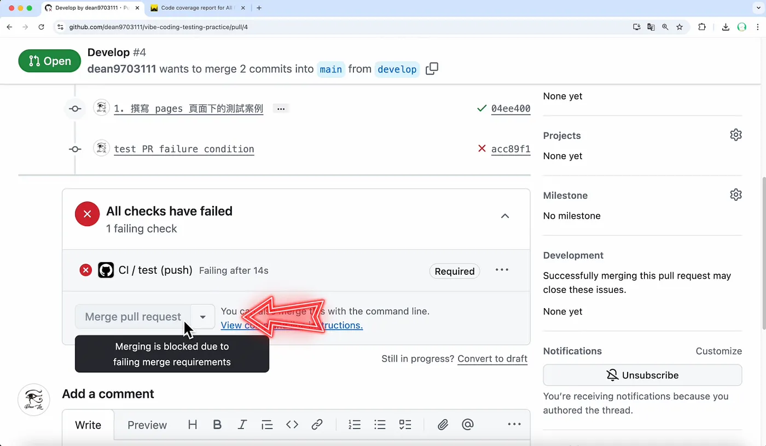Open the Chrome downloads icon

[726, 27]
